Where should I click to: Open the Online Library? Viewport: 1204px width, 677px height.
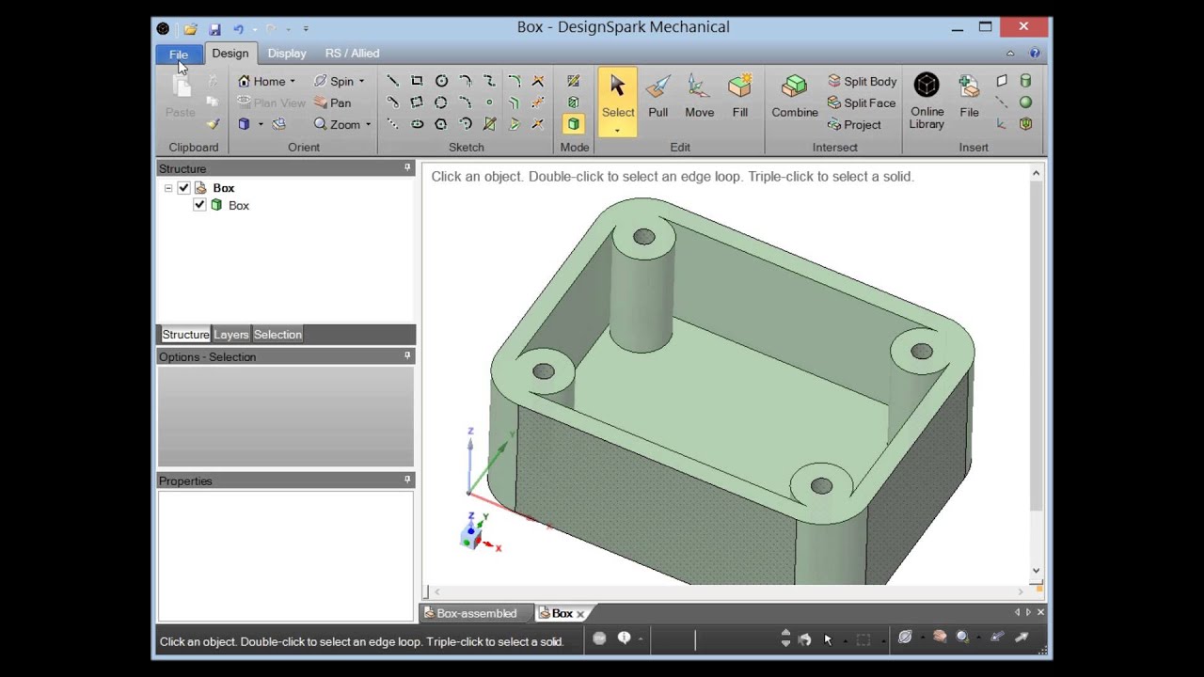927,102
